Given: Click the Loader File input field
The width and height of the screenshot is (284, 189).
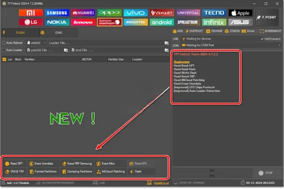Looking at the screenshot, I should click(106, 43).
